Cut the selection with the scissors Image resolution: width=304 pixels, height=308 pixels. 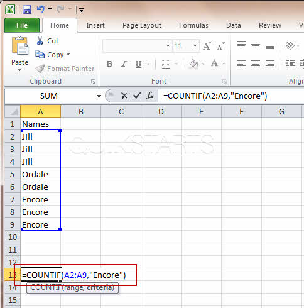(x=47, y=41)
